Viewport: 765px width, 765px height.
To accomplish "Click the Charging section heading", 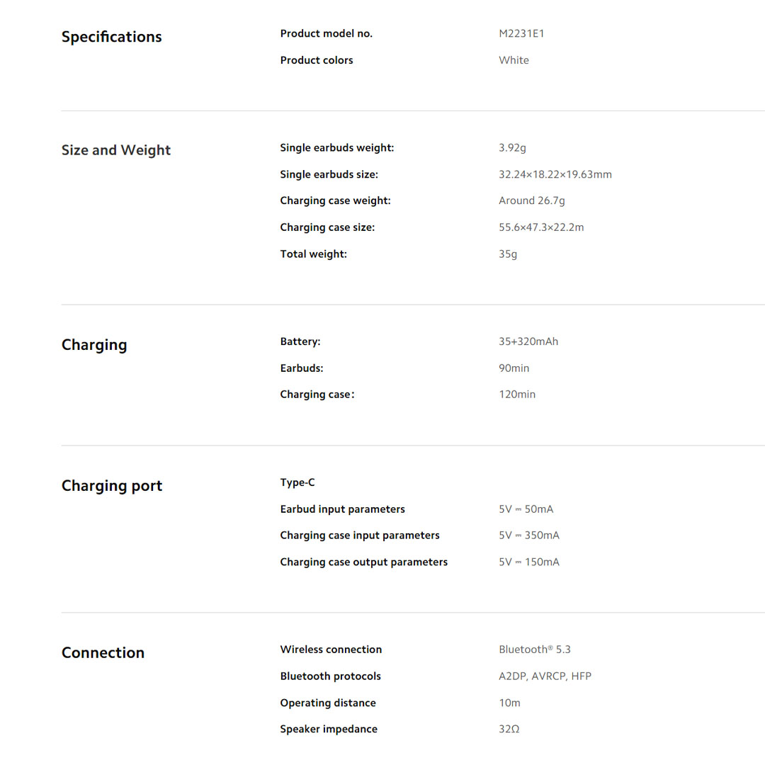I will pos(94,345).
